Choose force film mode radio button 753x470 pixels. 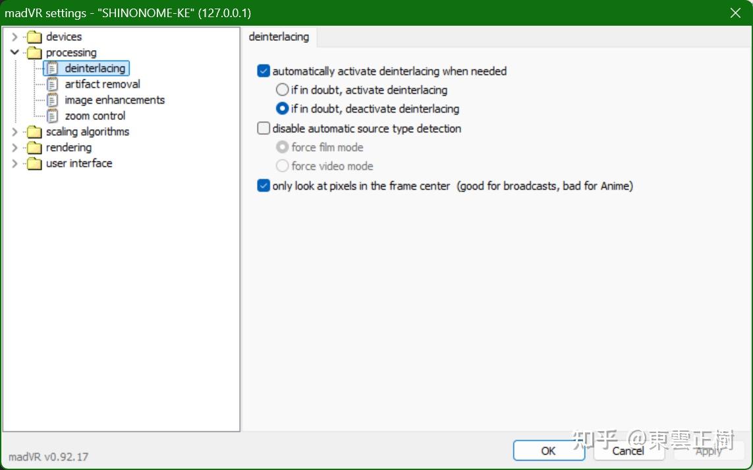[283, 147]
